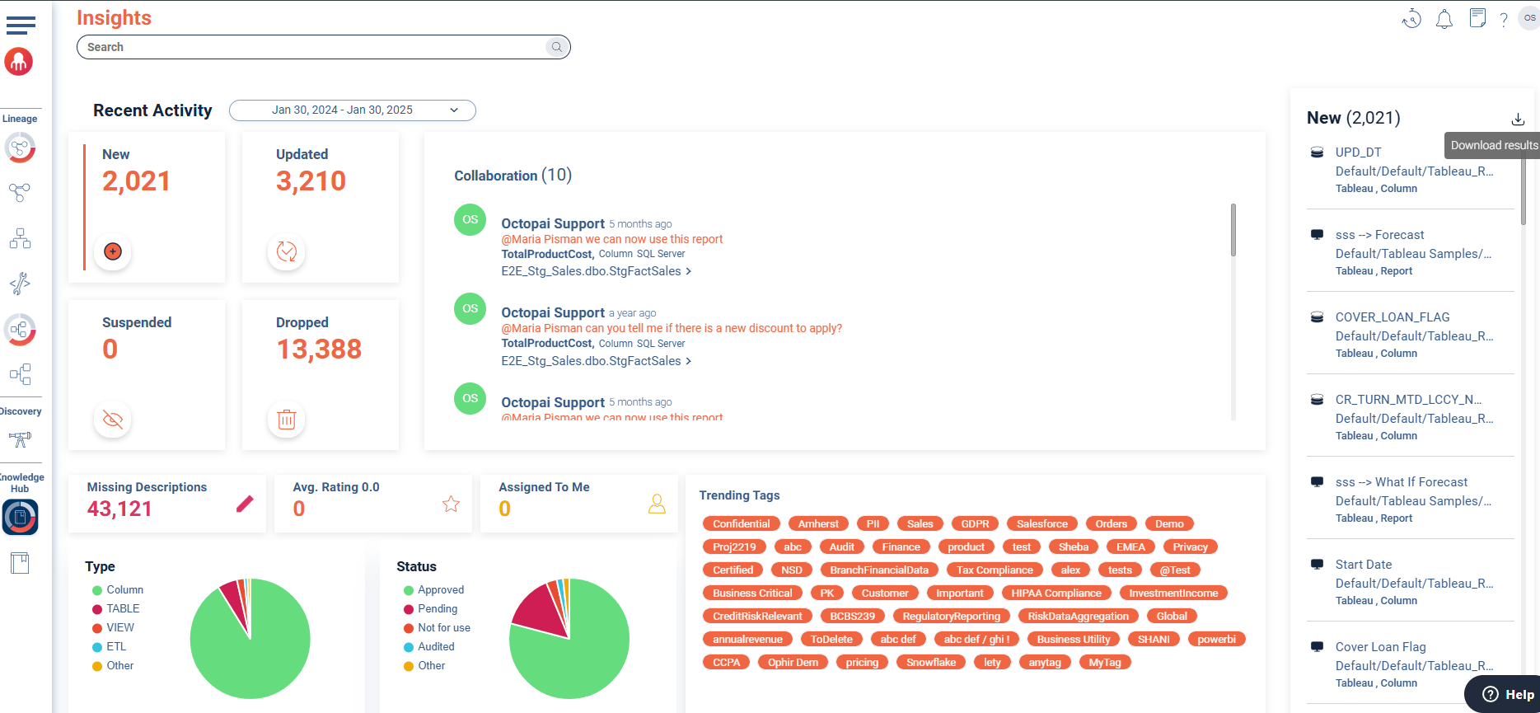
Task: Click the notifications bell icon
Action: [1444, 19]
